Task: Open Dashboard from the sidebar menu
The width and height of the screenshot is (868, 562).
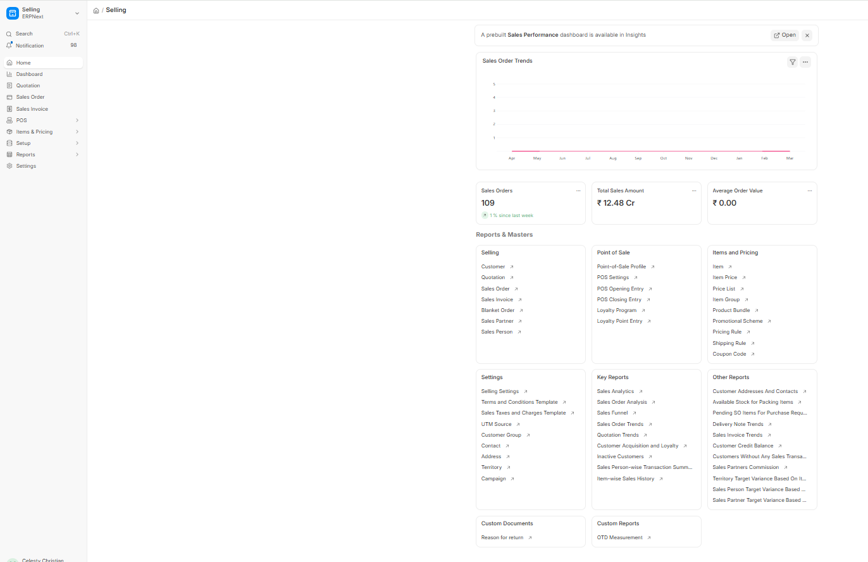Action: point(43,74)
